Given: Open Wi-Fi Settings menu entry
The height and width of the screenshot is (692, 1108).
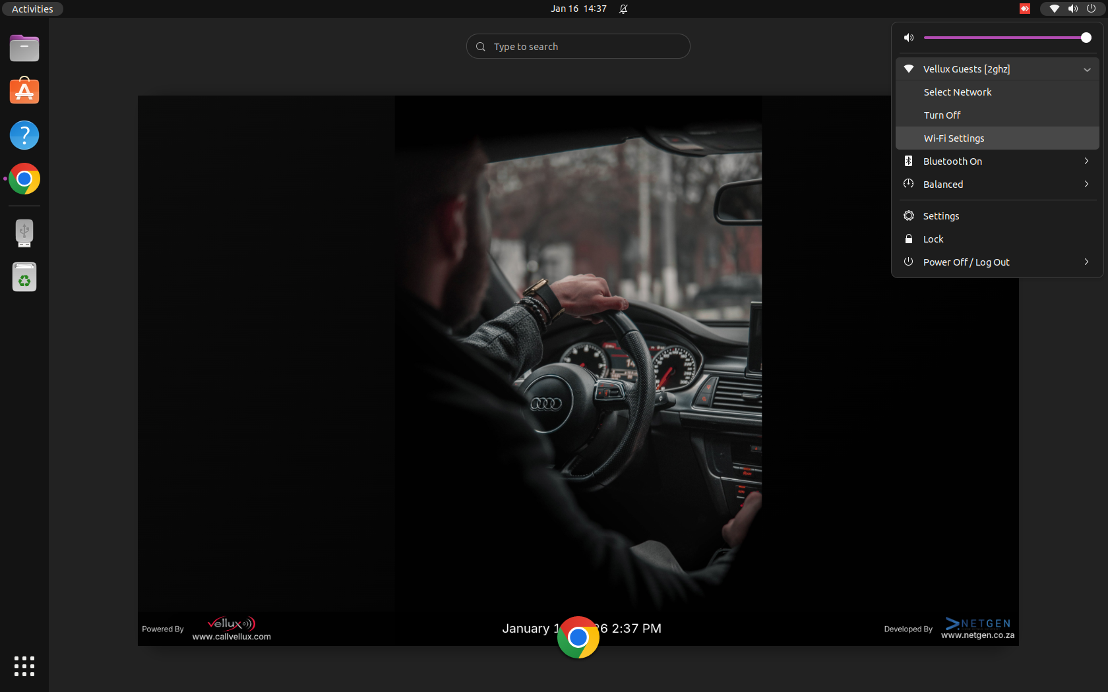Looking at the screenshot, I should (x=954, y=138).
